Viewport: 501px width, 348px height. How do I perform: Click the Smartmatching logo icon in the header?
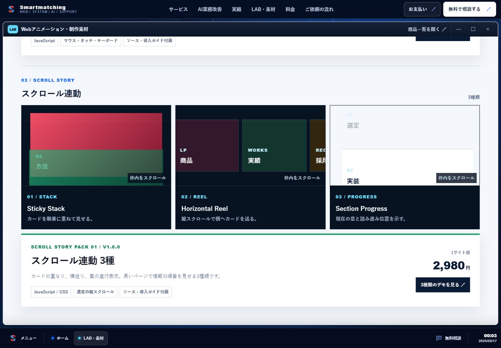(x=11, y=9)
